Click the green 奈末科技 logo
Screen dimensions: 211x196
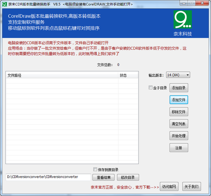tap(183, 20)
